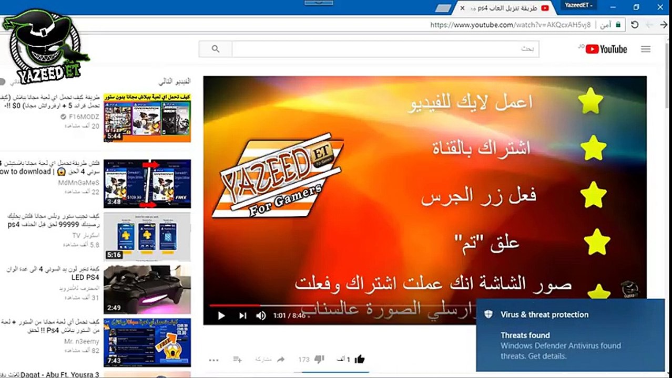Open a new Chrome tab
This screenshot has height=378, width=672.
pos(443,8)
